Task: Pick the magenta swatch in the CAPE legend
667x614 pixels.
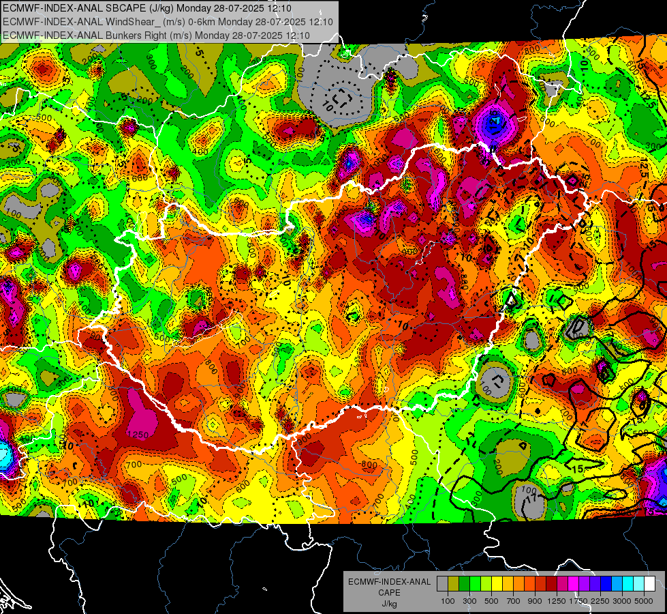Action: click(x=574, y=584)
